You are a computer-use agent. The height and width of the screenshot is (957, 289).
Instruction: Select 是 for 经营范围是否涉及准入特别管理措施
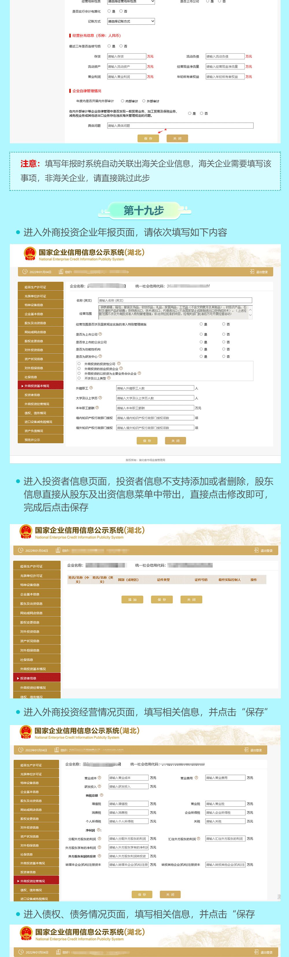point(201,324)
